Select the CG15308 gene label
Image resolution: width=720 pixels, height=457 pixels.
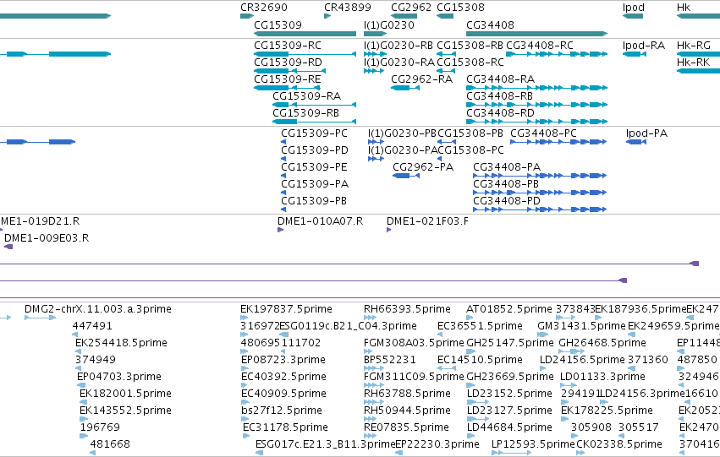pos(460,8)
